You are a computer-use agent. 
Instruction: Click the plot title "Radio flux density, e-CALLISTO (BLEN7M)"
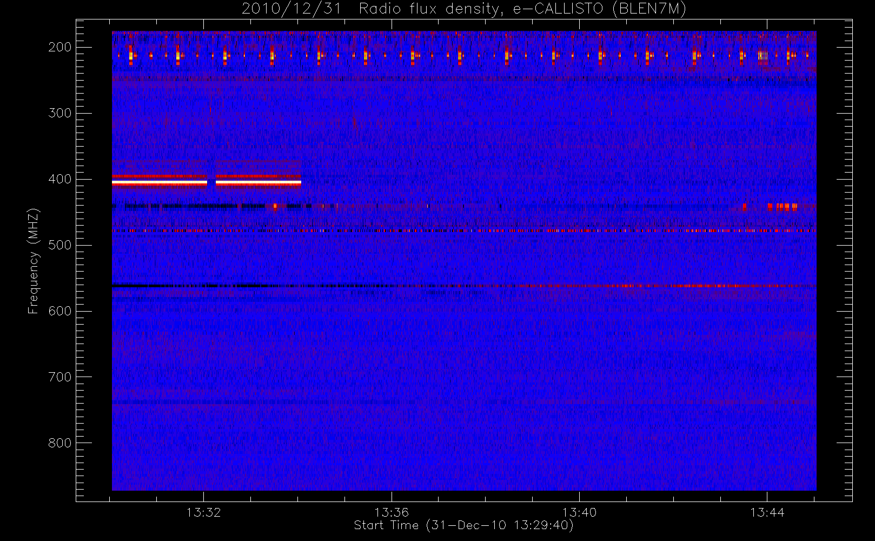click(522, 9)
